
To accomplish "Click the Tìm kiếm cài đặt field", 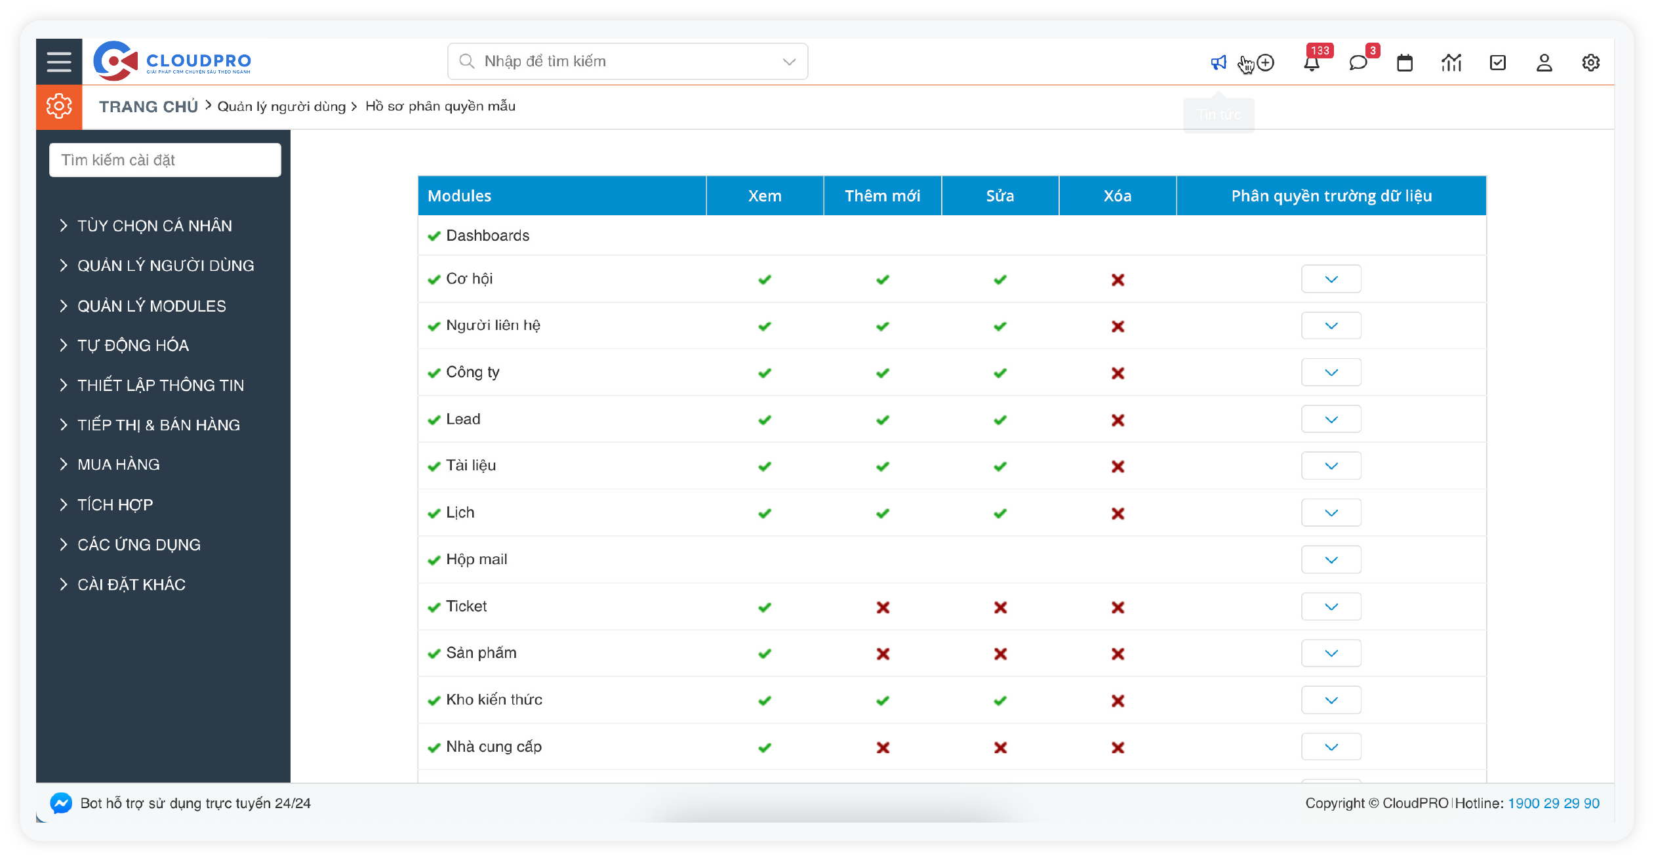I will pos(165,160).
